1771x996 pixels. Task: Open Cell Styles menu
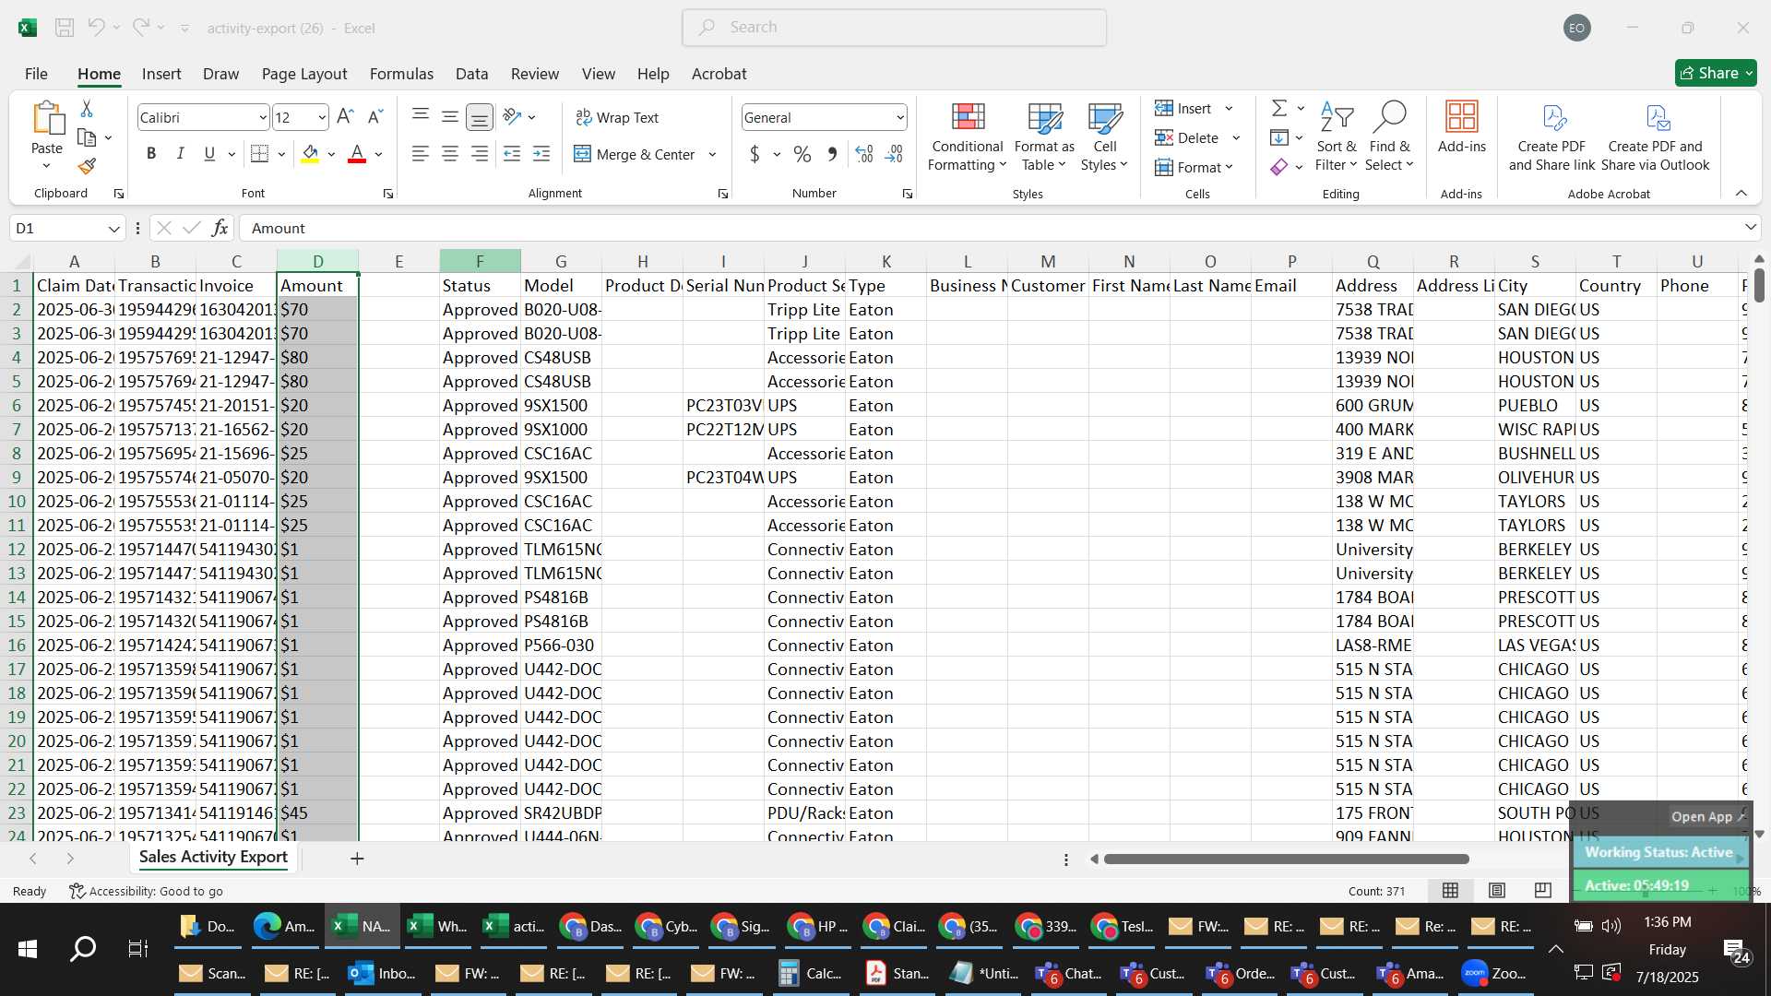coord(1104,136)
